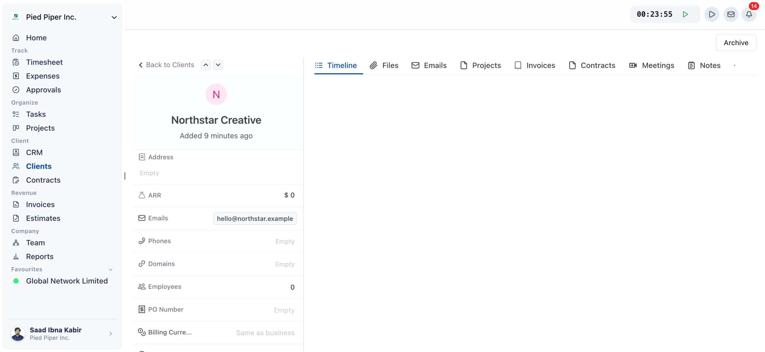Open the Billing Currency Same as business field
The image size is (765, 352).
[265, 333]
